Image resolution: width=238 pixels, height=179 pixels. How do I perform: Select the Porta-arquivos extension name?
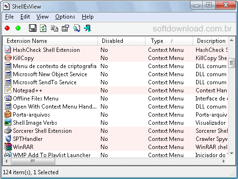point(31,115)
